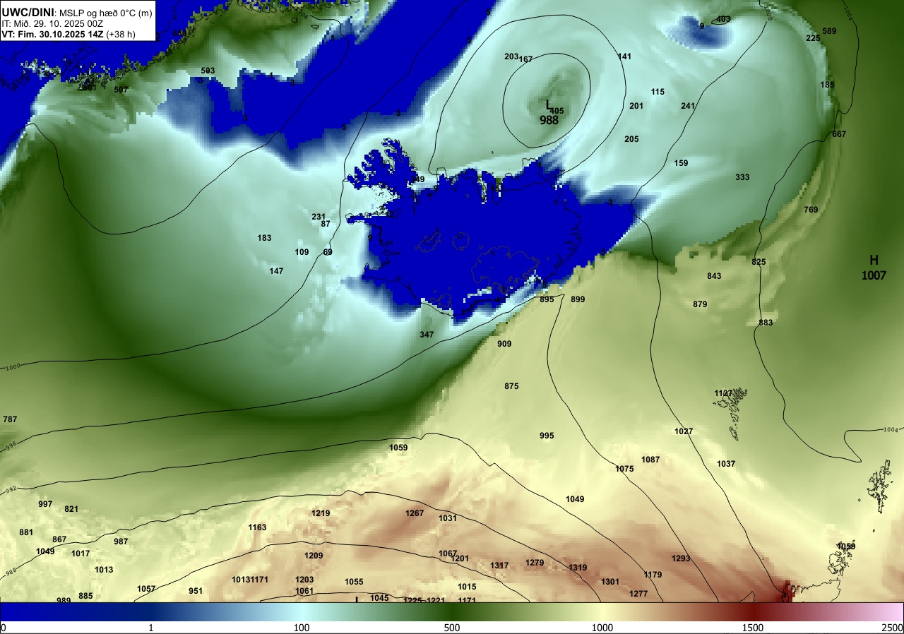The image size is (904, 634).
Task: Select the height value 1293
Action: (681, 558)
